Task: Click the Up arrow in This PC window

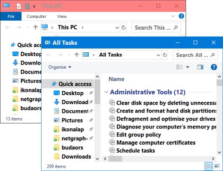Action: [35, 27]
